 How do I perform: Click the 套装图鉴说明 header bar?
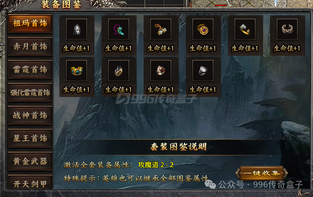tap(178, 147)
